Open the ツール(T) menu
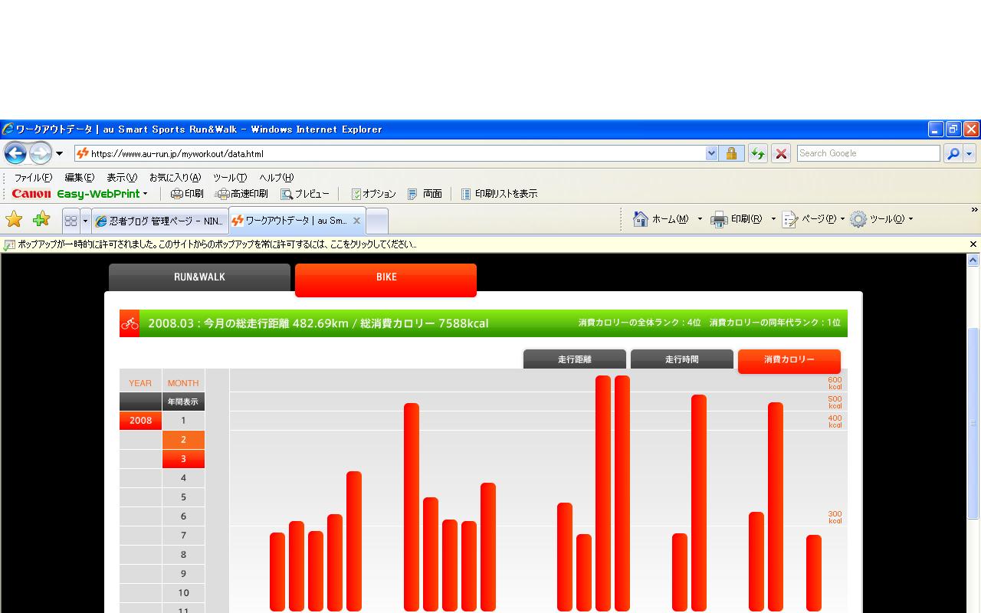The image size is (981, 613). coord(230,177)
